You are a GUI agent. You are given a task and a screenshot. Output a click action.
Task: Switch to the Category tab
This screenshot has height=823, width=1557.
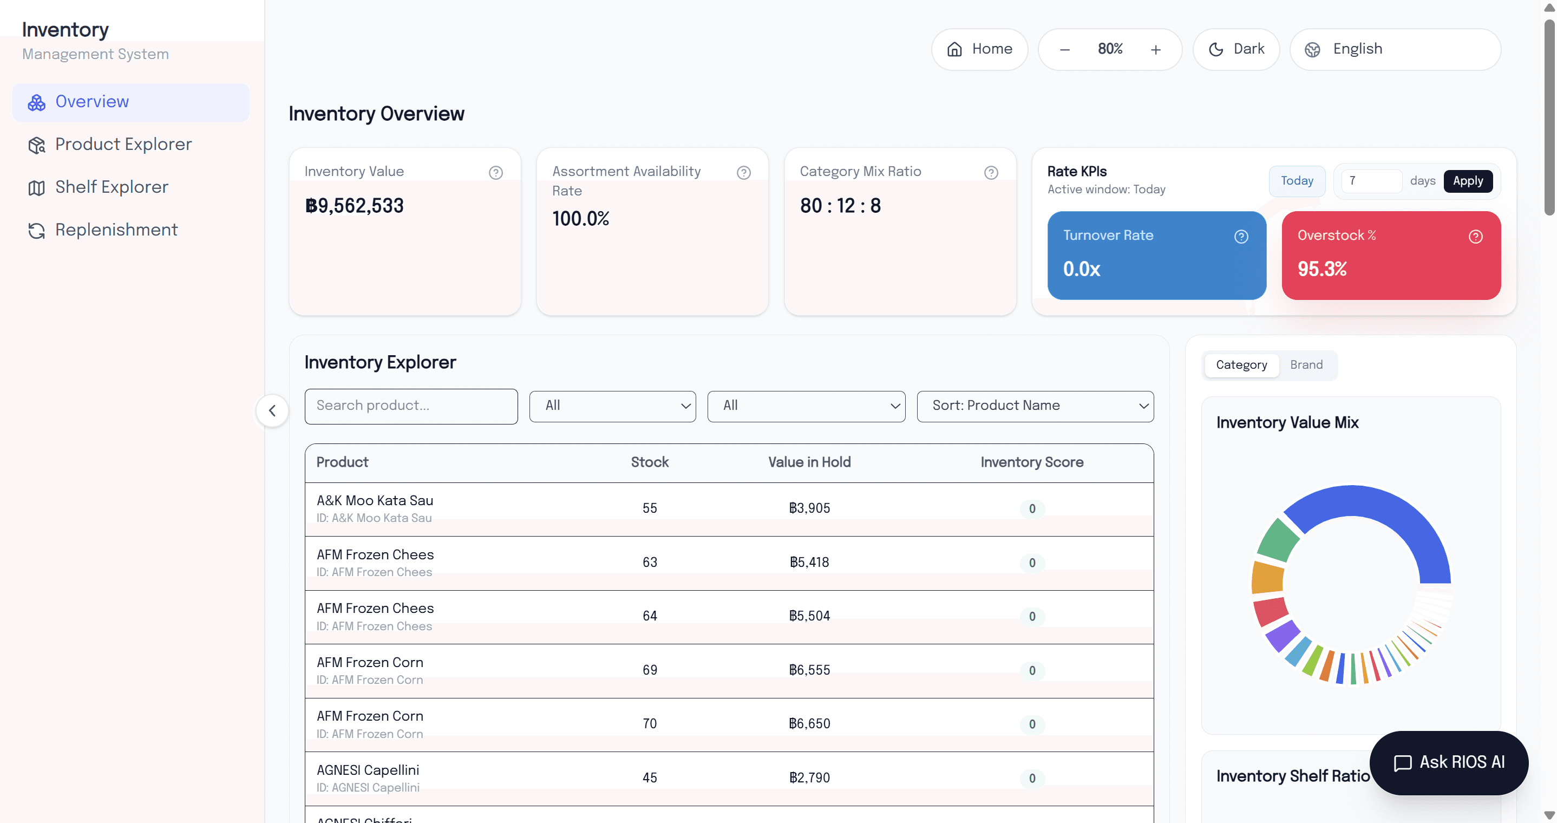click(1241, 365)
